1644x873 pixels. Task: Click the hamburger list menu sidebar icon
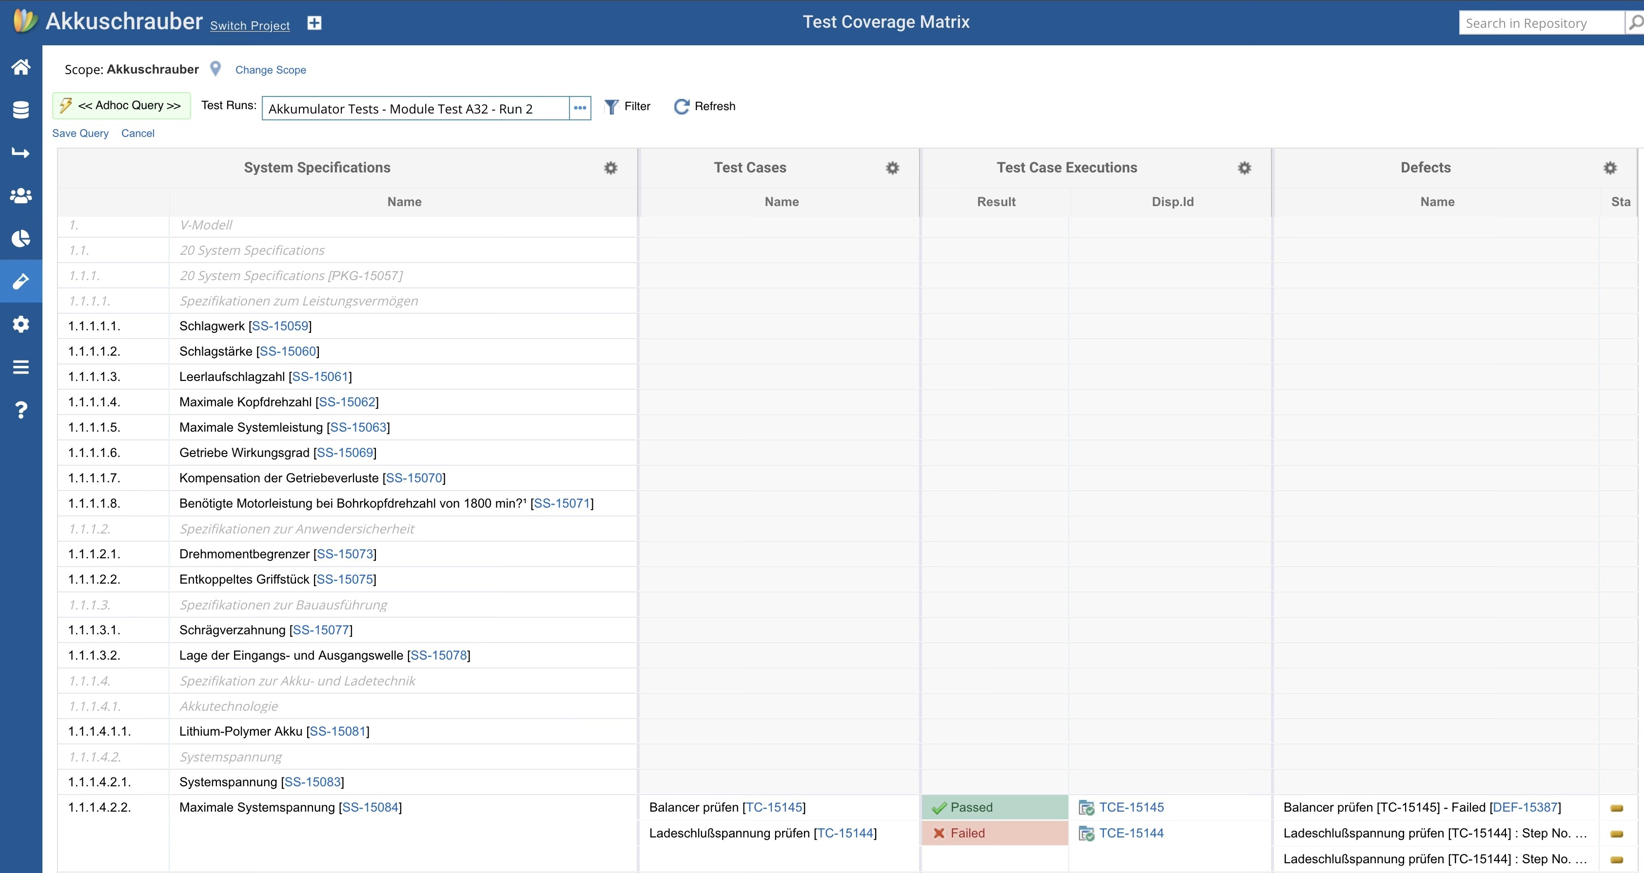pos(21,367)
